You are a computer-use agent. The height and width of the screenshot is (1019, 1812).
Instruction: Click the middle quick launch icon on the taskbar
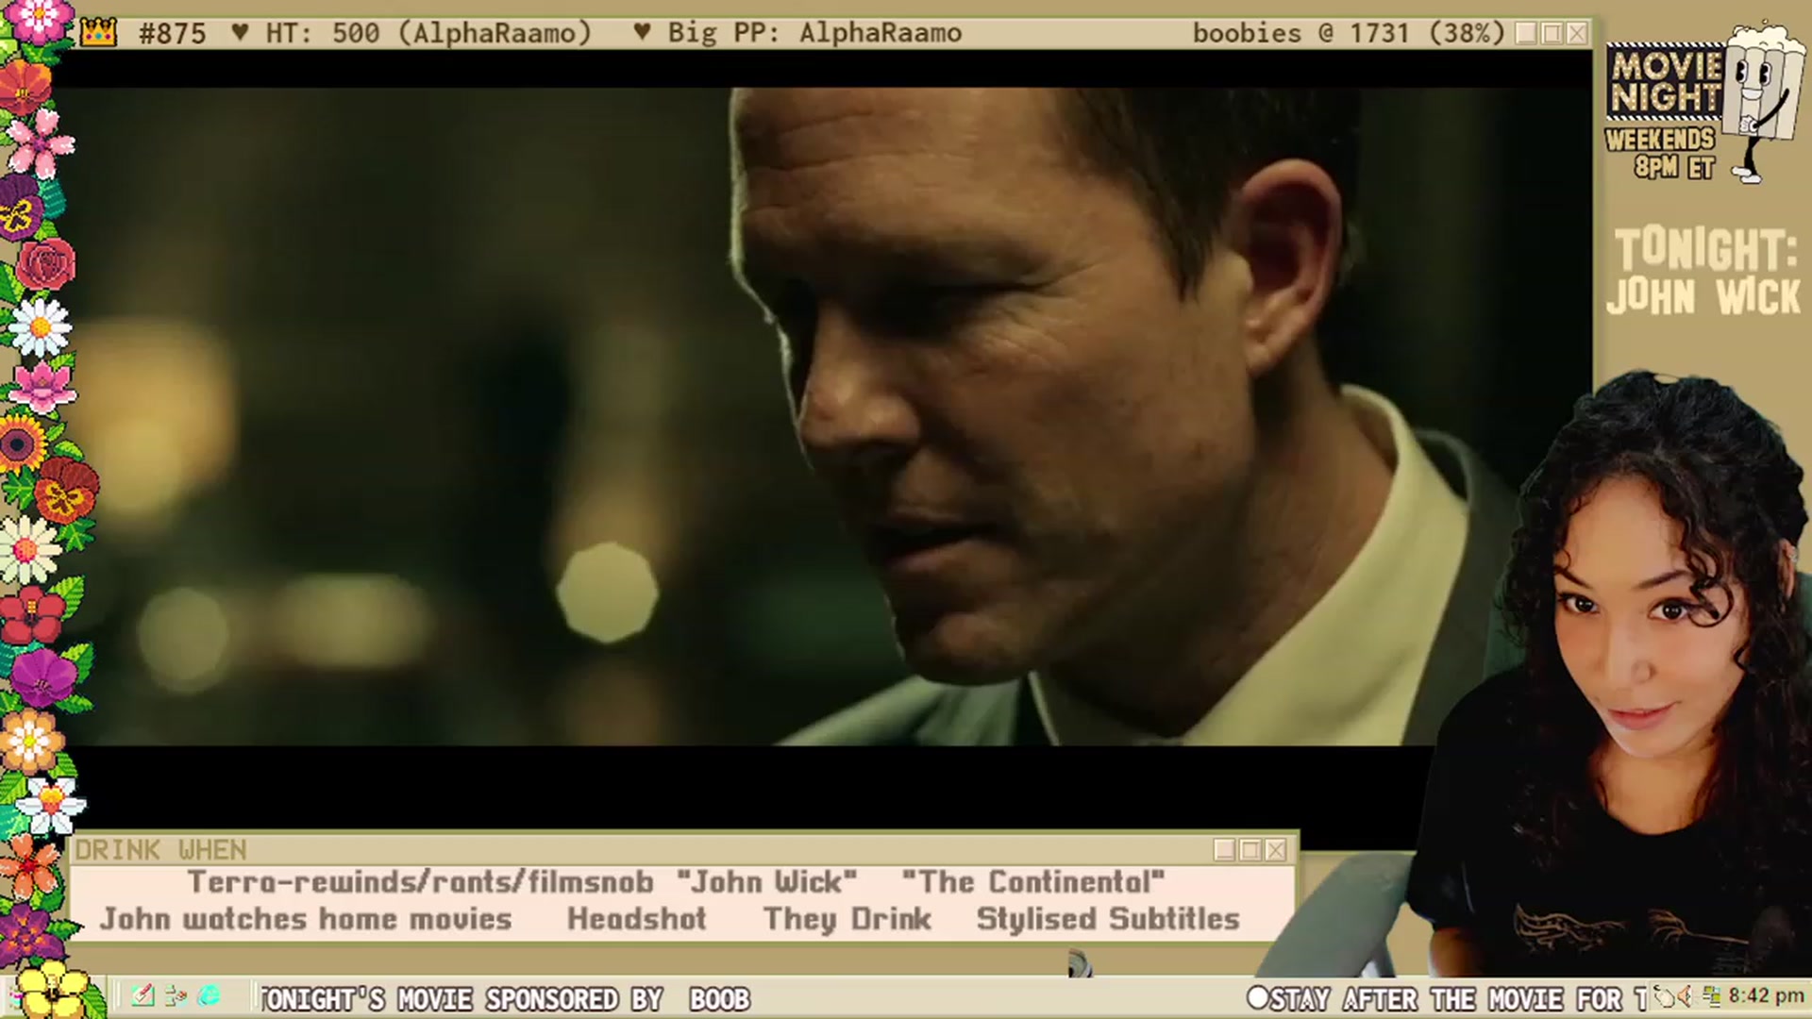(x=176, y=995)
